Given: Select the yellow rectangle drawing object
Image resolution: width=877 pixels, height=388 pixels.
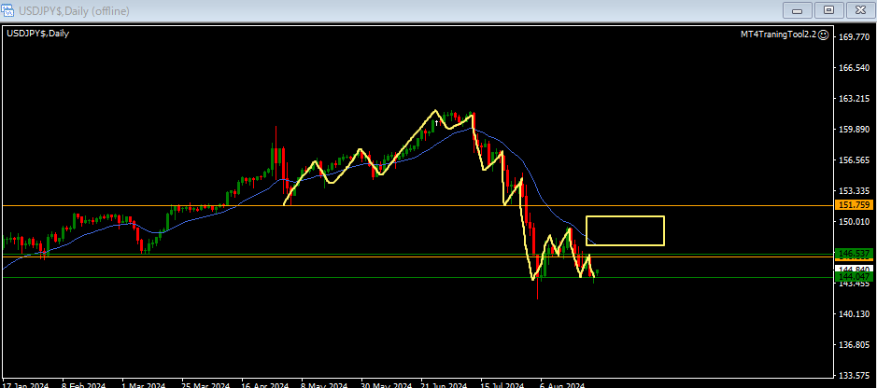Looking at the screenshot, I should tap(625, 217).
